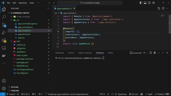Switch to the PORTS tab
The image size is (171, 96).
coord(110,53)
